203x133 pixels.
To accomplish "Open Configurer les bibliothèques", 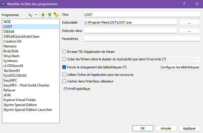I will 180,67.
